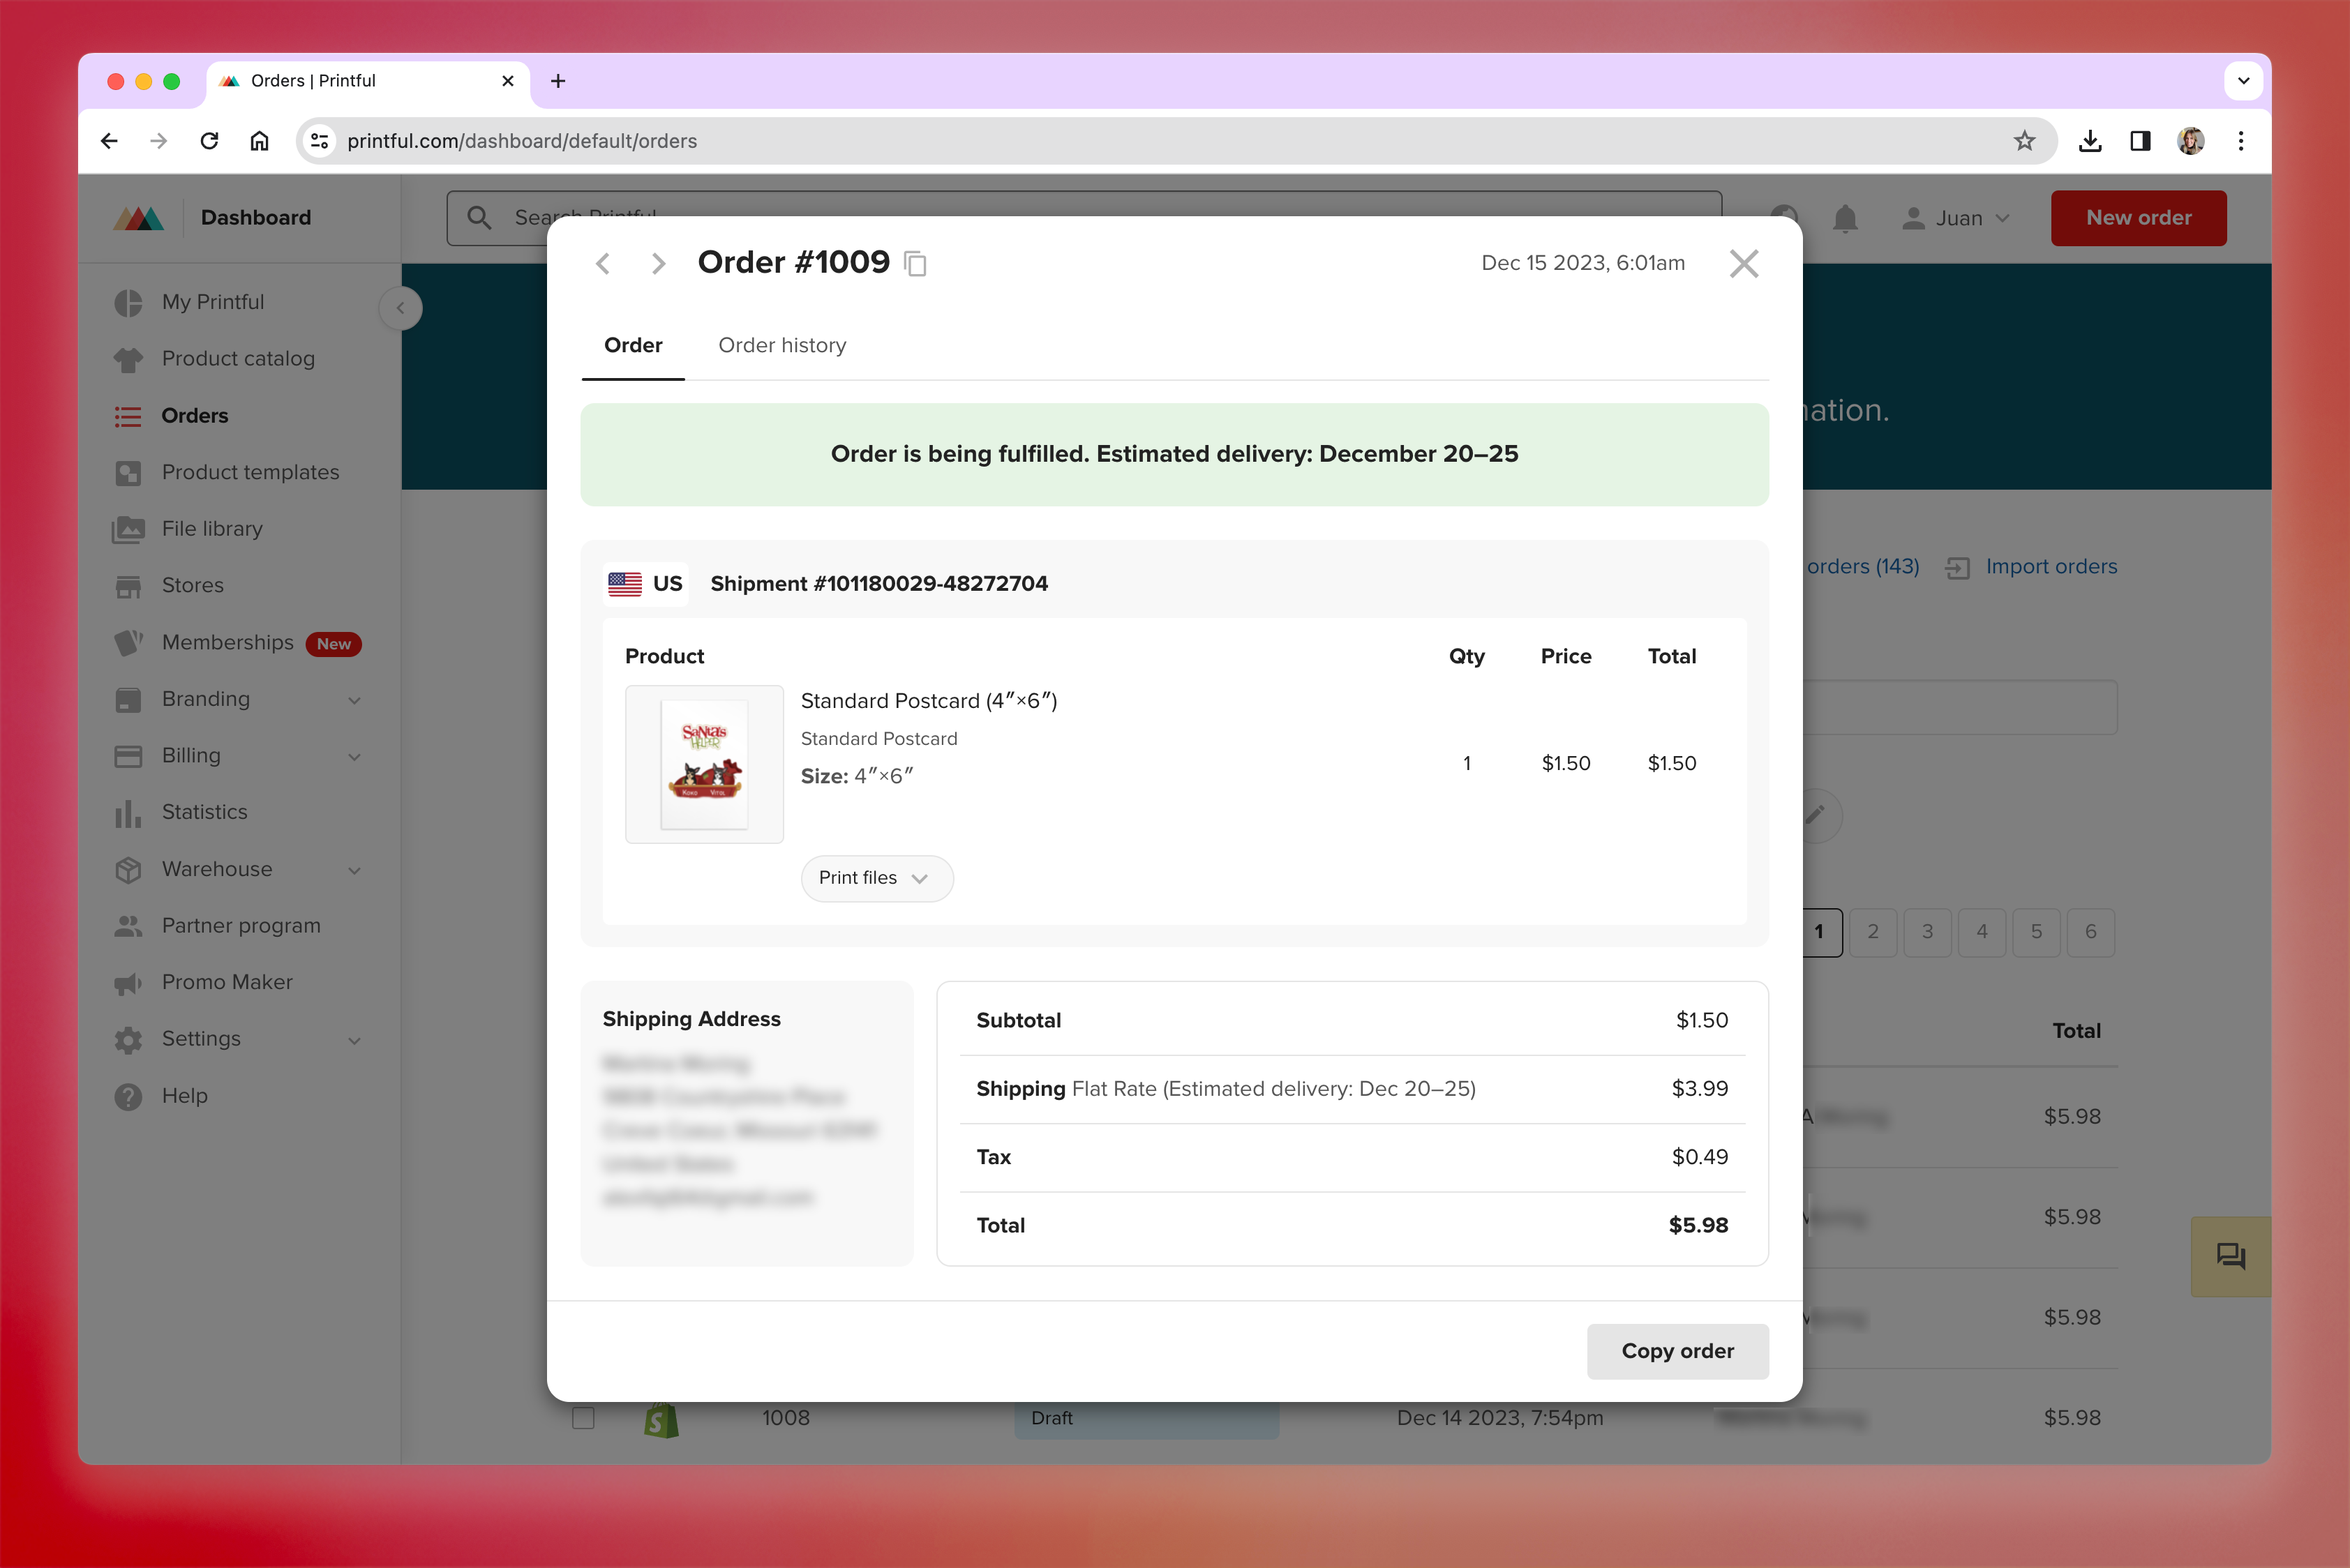The image size is (2350, 1568).
Task: Click the Import orders link
Action: coord(2050,566)
